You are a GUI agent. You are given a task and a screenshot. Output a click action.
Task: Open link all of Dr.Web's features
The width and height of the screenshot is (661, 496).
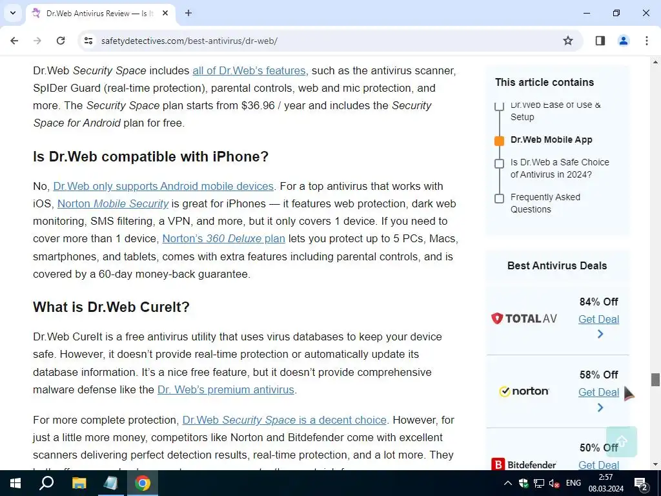coord(249,70)
